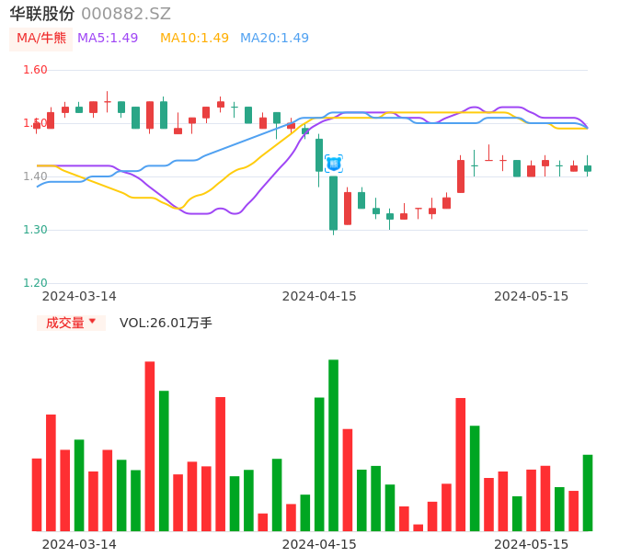Select the 2024-04-15 date on price chart axis
This screenshot has height=557, width=631.
pos(319,296)
